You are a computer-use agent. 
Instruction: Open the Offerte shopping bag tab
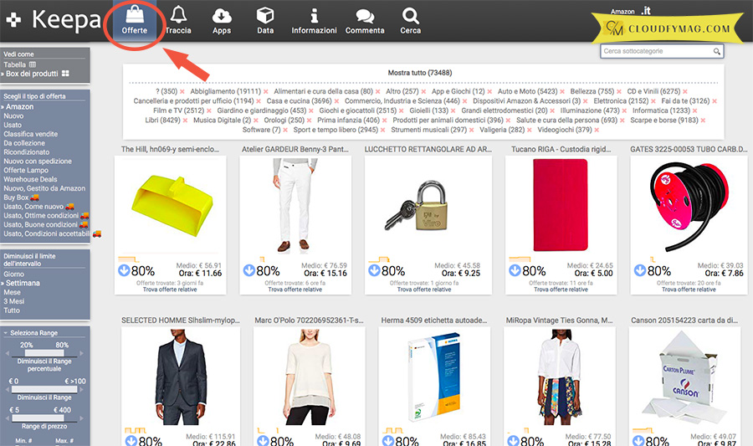135,20
